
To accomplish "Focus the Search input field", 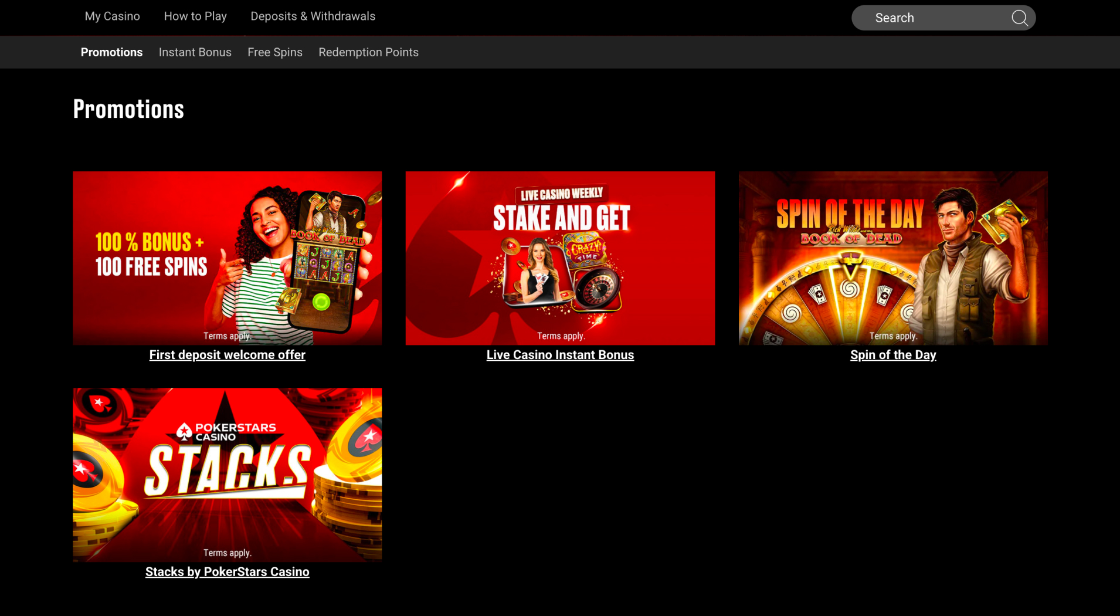I will [943, 18].
